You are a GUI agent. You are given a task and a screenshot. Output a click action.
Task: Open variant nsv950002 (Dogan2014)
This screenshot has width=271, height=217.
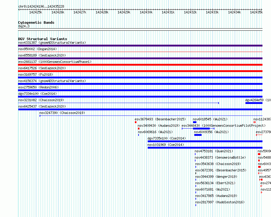click(37, 49)
